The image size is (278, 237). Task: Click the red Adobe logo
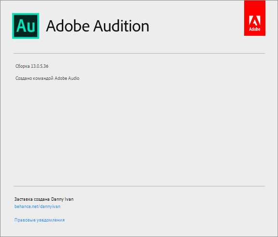click(x=255, y=18)
